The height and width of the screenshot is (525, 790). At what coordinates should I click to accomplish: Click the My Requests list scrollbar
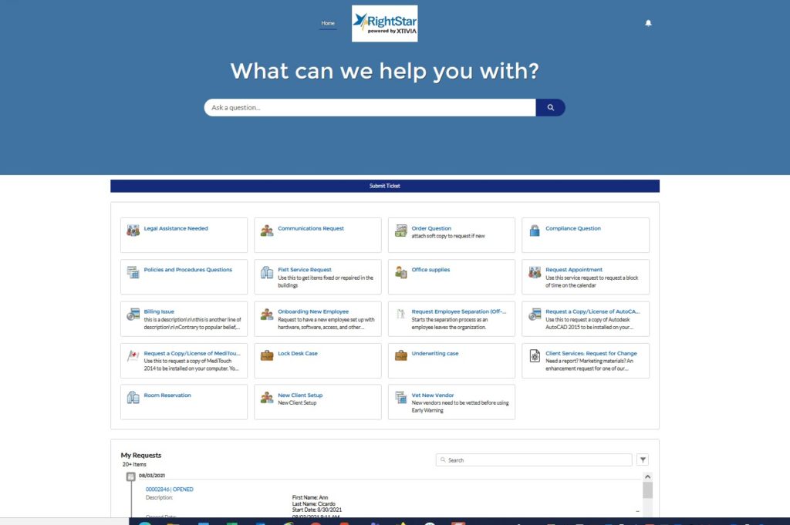(x=647, y=491)
